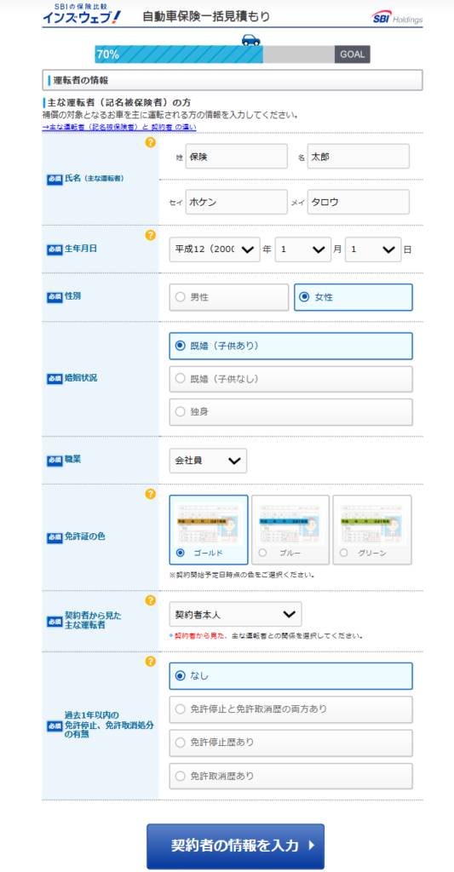Viewport: 454px width, 872px height.
Task: Select グリーン license radio button
Action: [x=344, y=553]
